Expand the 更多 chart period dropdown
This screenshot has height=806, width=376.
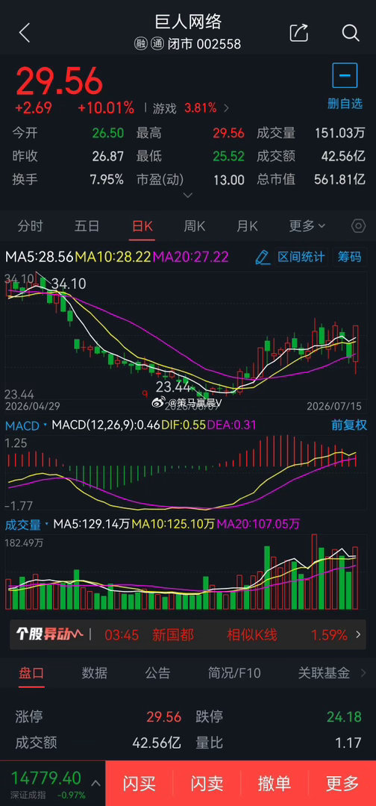307,225
